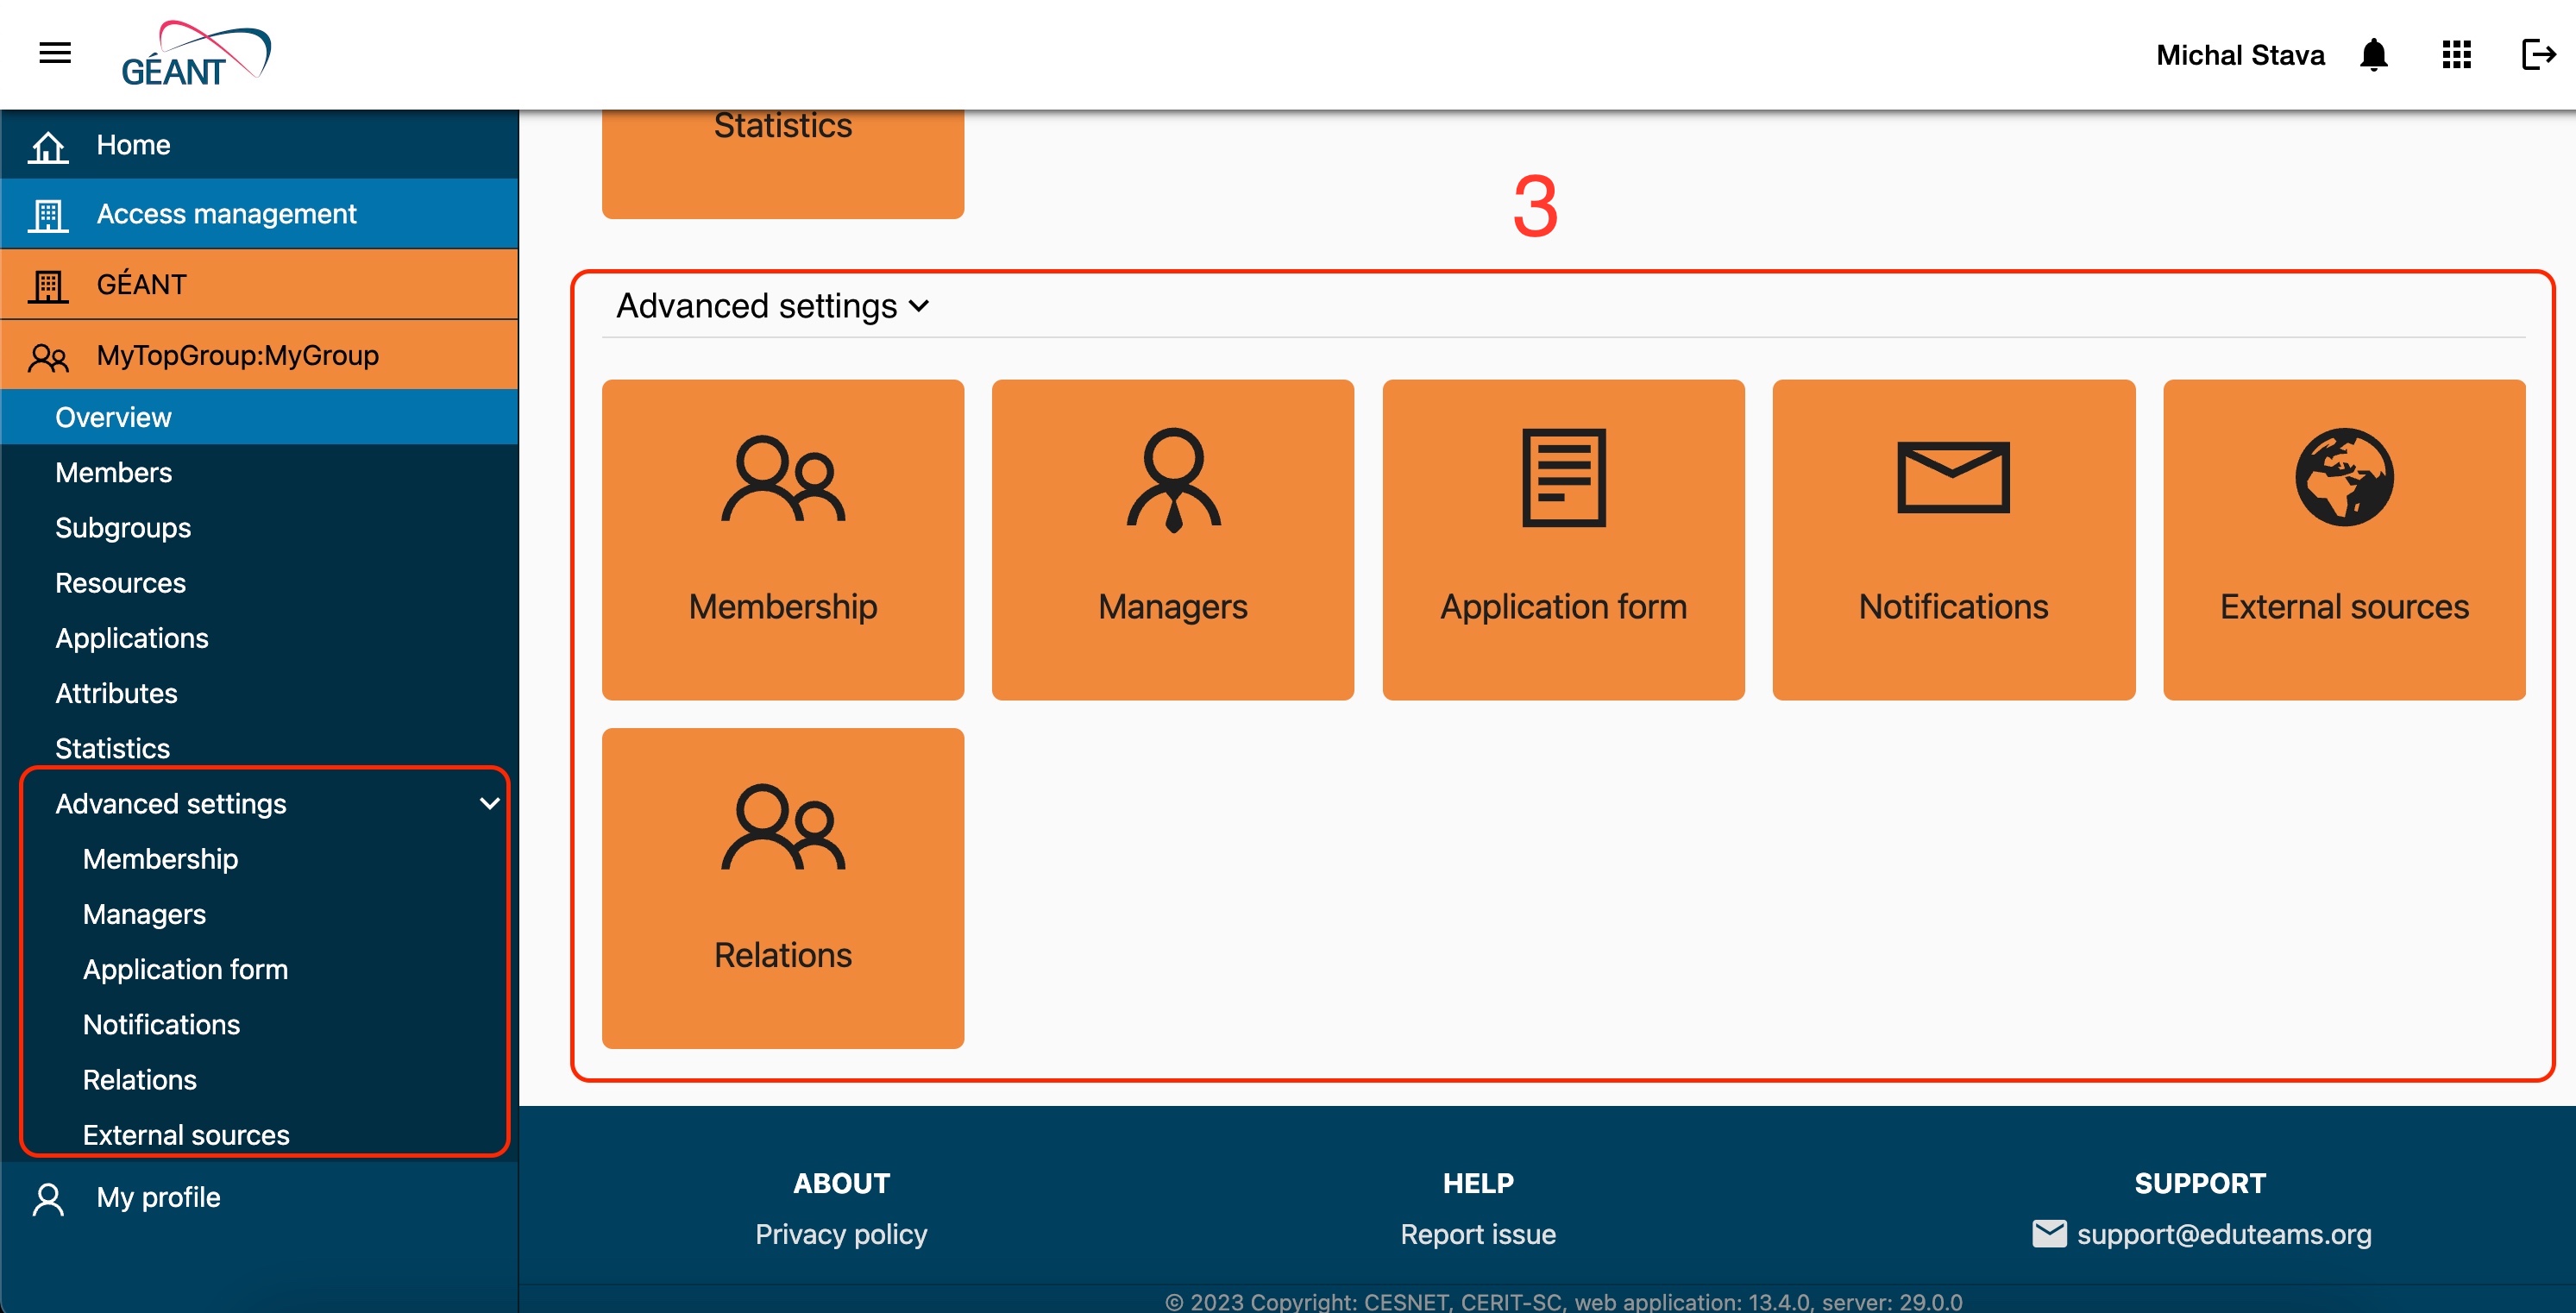Open Applications in sidebar
Image resolution: width=2576 pixels, height=1313 pixels.
tap(259, 638)
